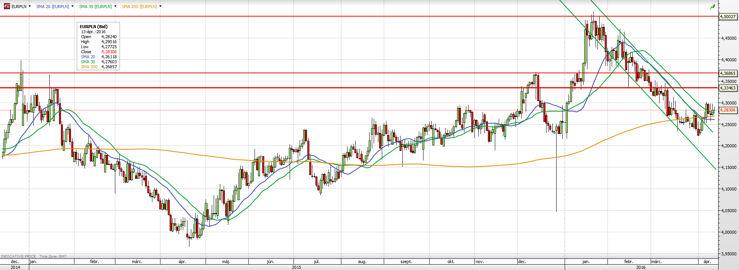Click the current price label 4,28306
Viewport: 739px width, 270px height.
728,110
